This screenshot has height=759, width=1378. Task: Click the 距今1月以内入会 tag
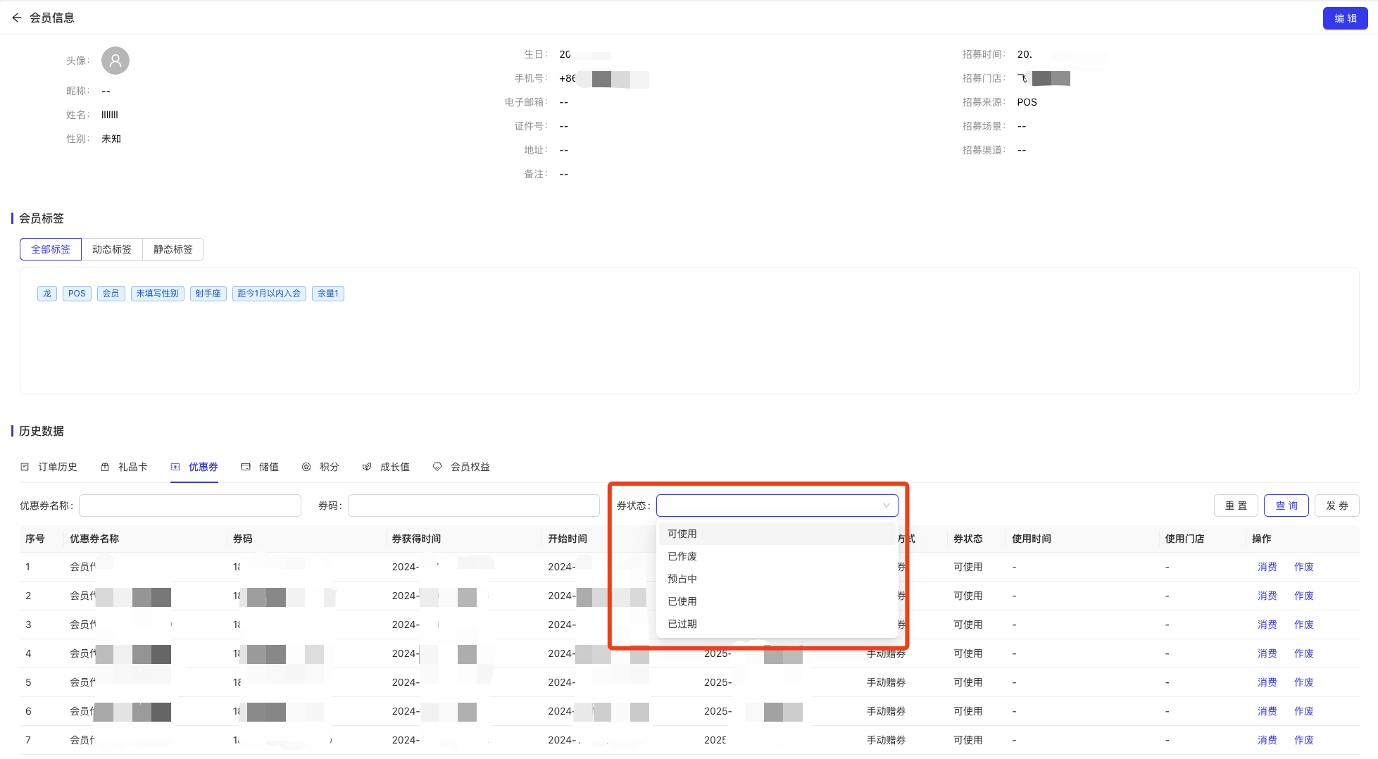point(269,294)
